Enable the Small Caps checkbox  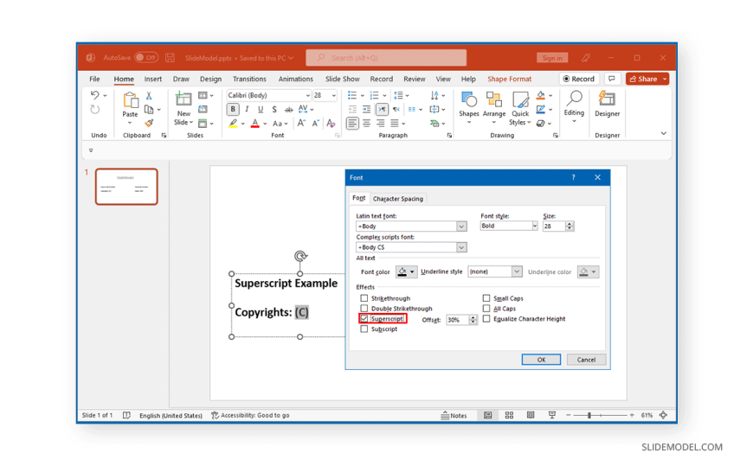pyautogui.click(x=486, y=298)
